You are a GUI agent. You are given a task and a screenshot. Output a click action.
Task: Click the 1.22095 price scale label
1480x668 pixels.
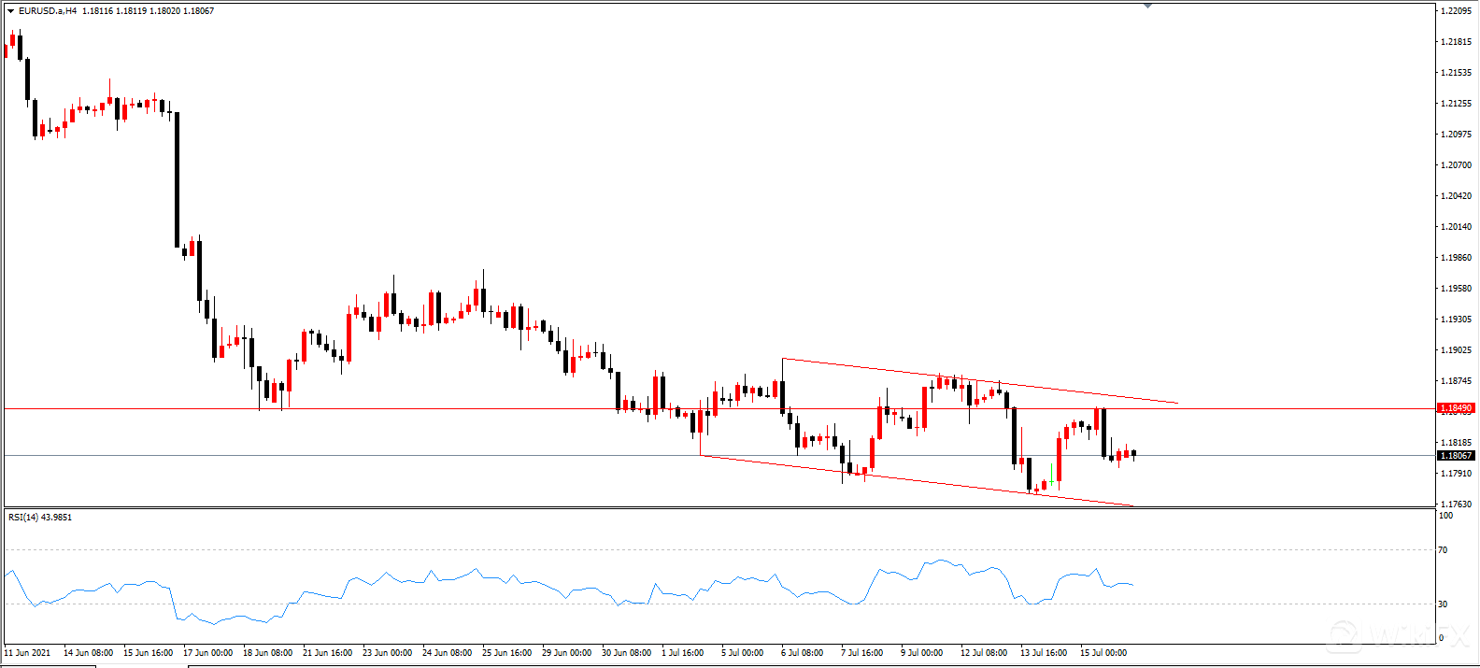(1456, 11)
